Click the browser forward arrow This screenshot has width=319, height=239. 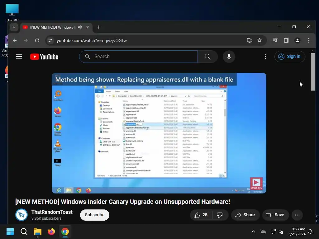[x=26, y=40]
